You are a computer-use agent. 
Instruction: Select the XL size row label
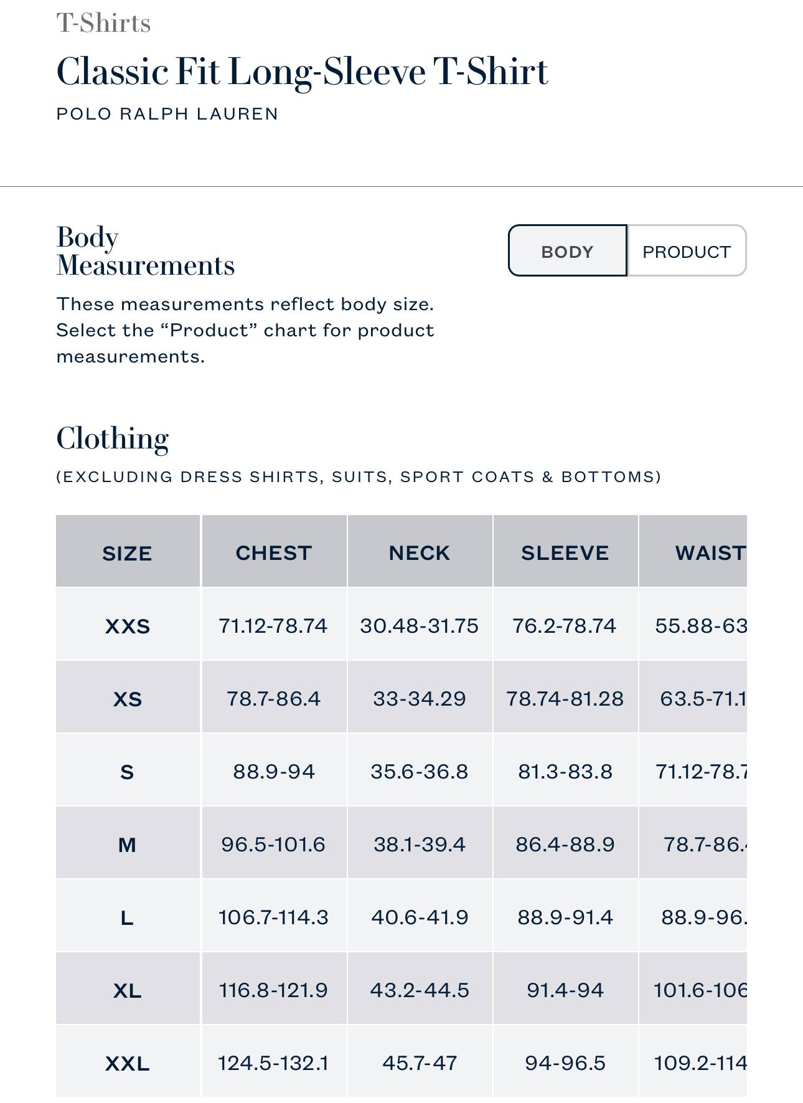click(128, 990)
